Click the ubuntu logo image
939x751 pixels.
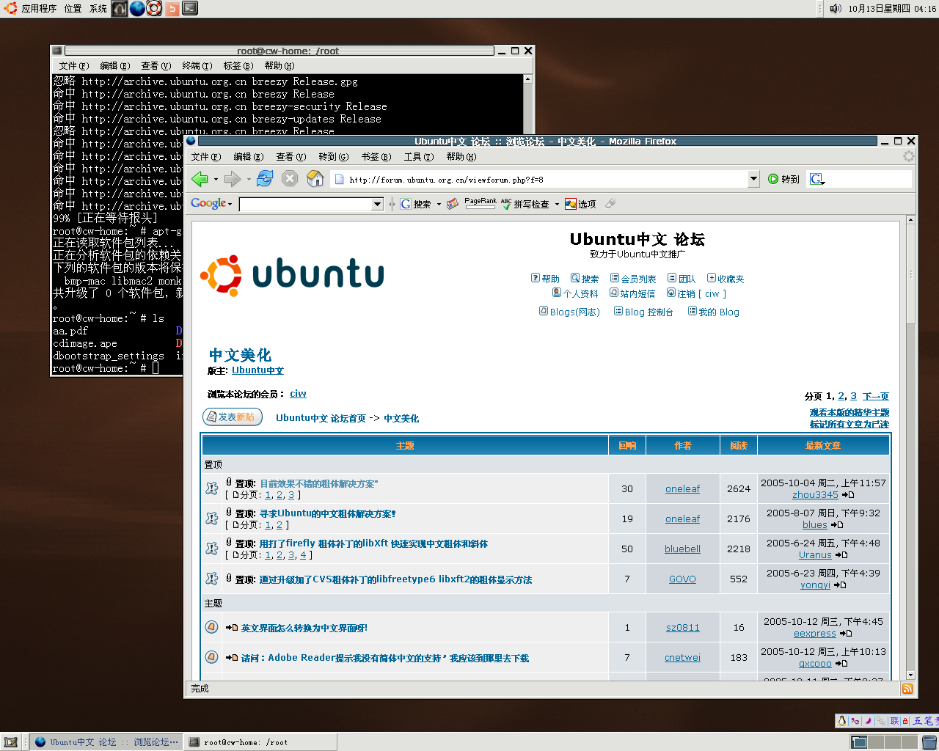point(292,276)
